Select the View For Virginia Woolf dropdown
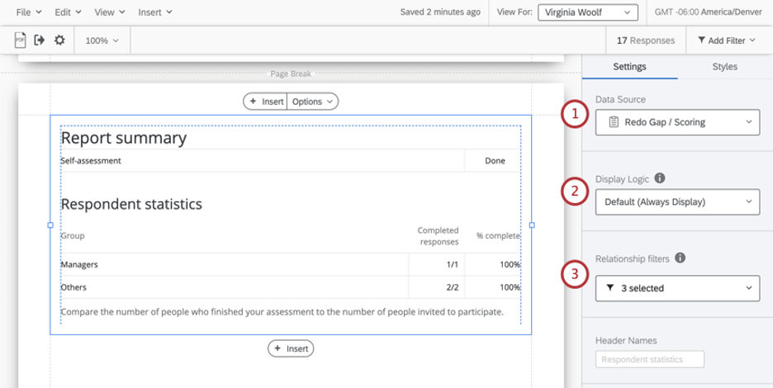 [588, 12]
